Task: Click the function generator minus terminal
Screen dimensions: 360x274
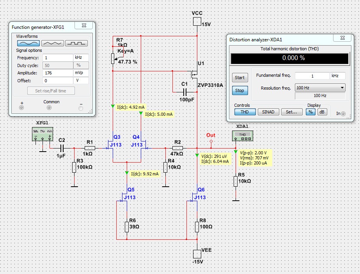Action: pos(81,108)
